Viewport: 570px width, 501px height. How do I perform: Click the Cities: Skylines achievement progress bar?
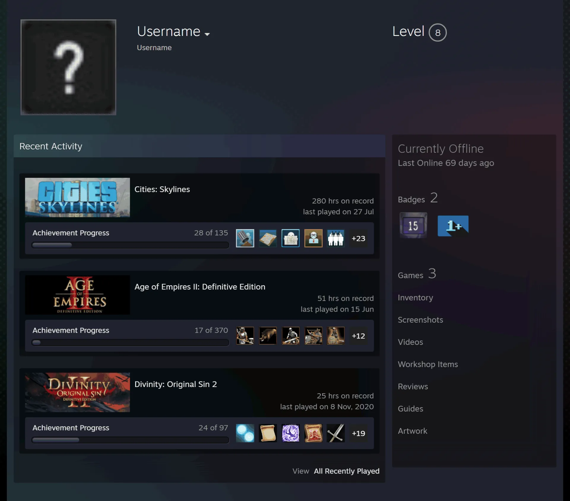(x=130, y=245)
